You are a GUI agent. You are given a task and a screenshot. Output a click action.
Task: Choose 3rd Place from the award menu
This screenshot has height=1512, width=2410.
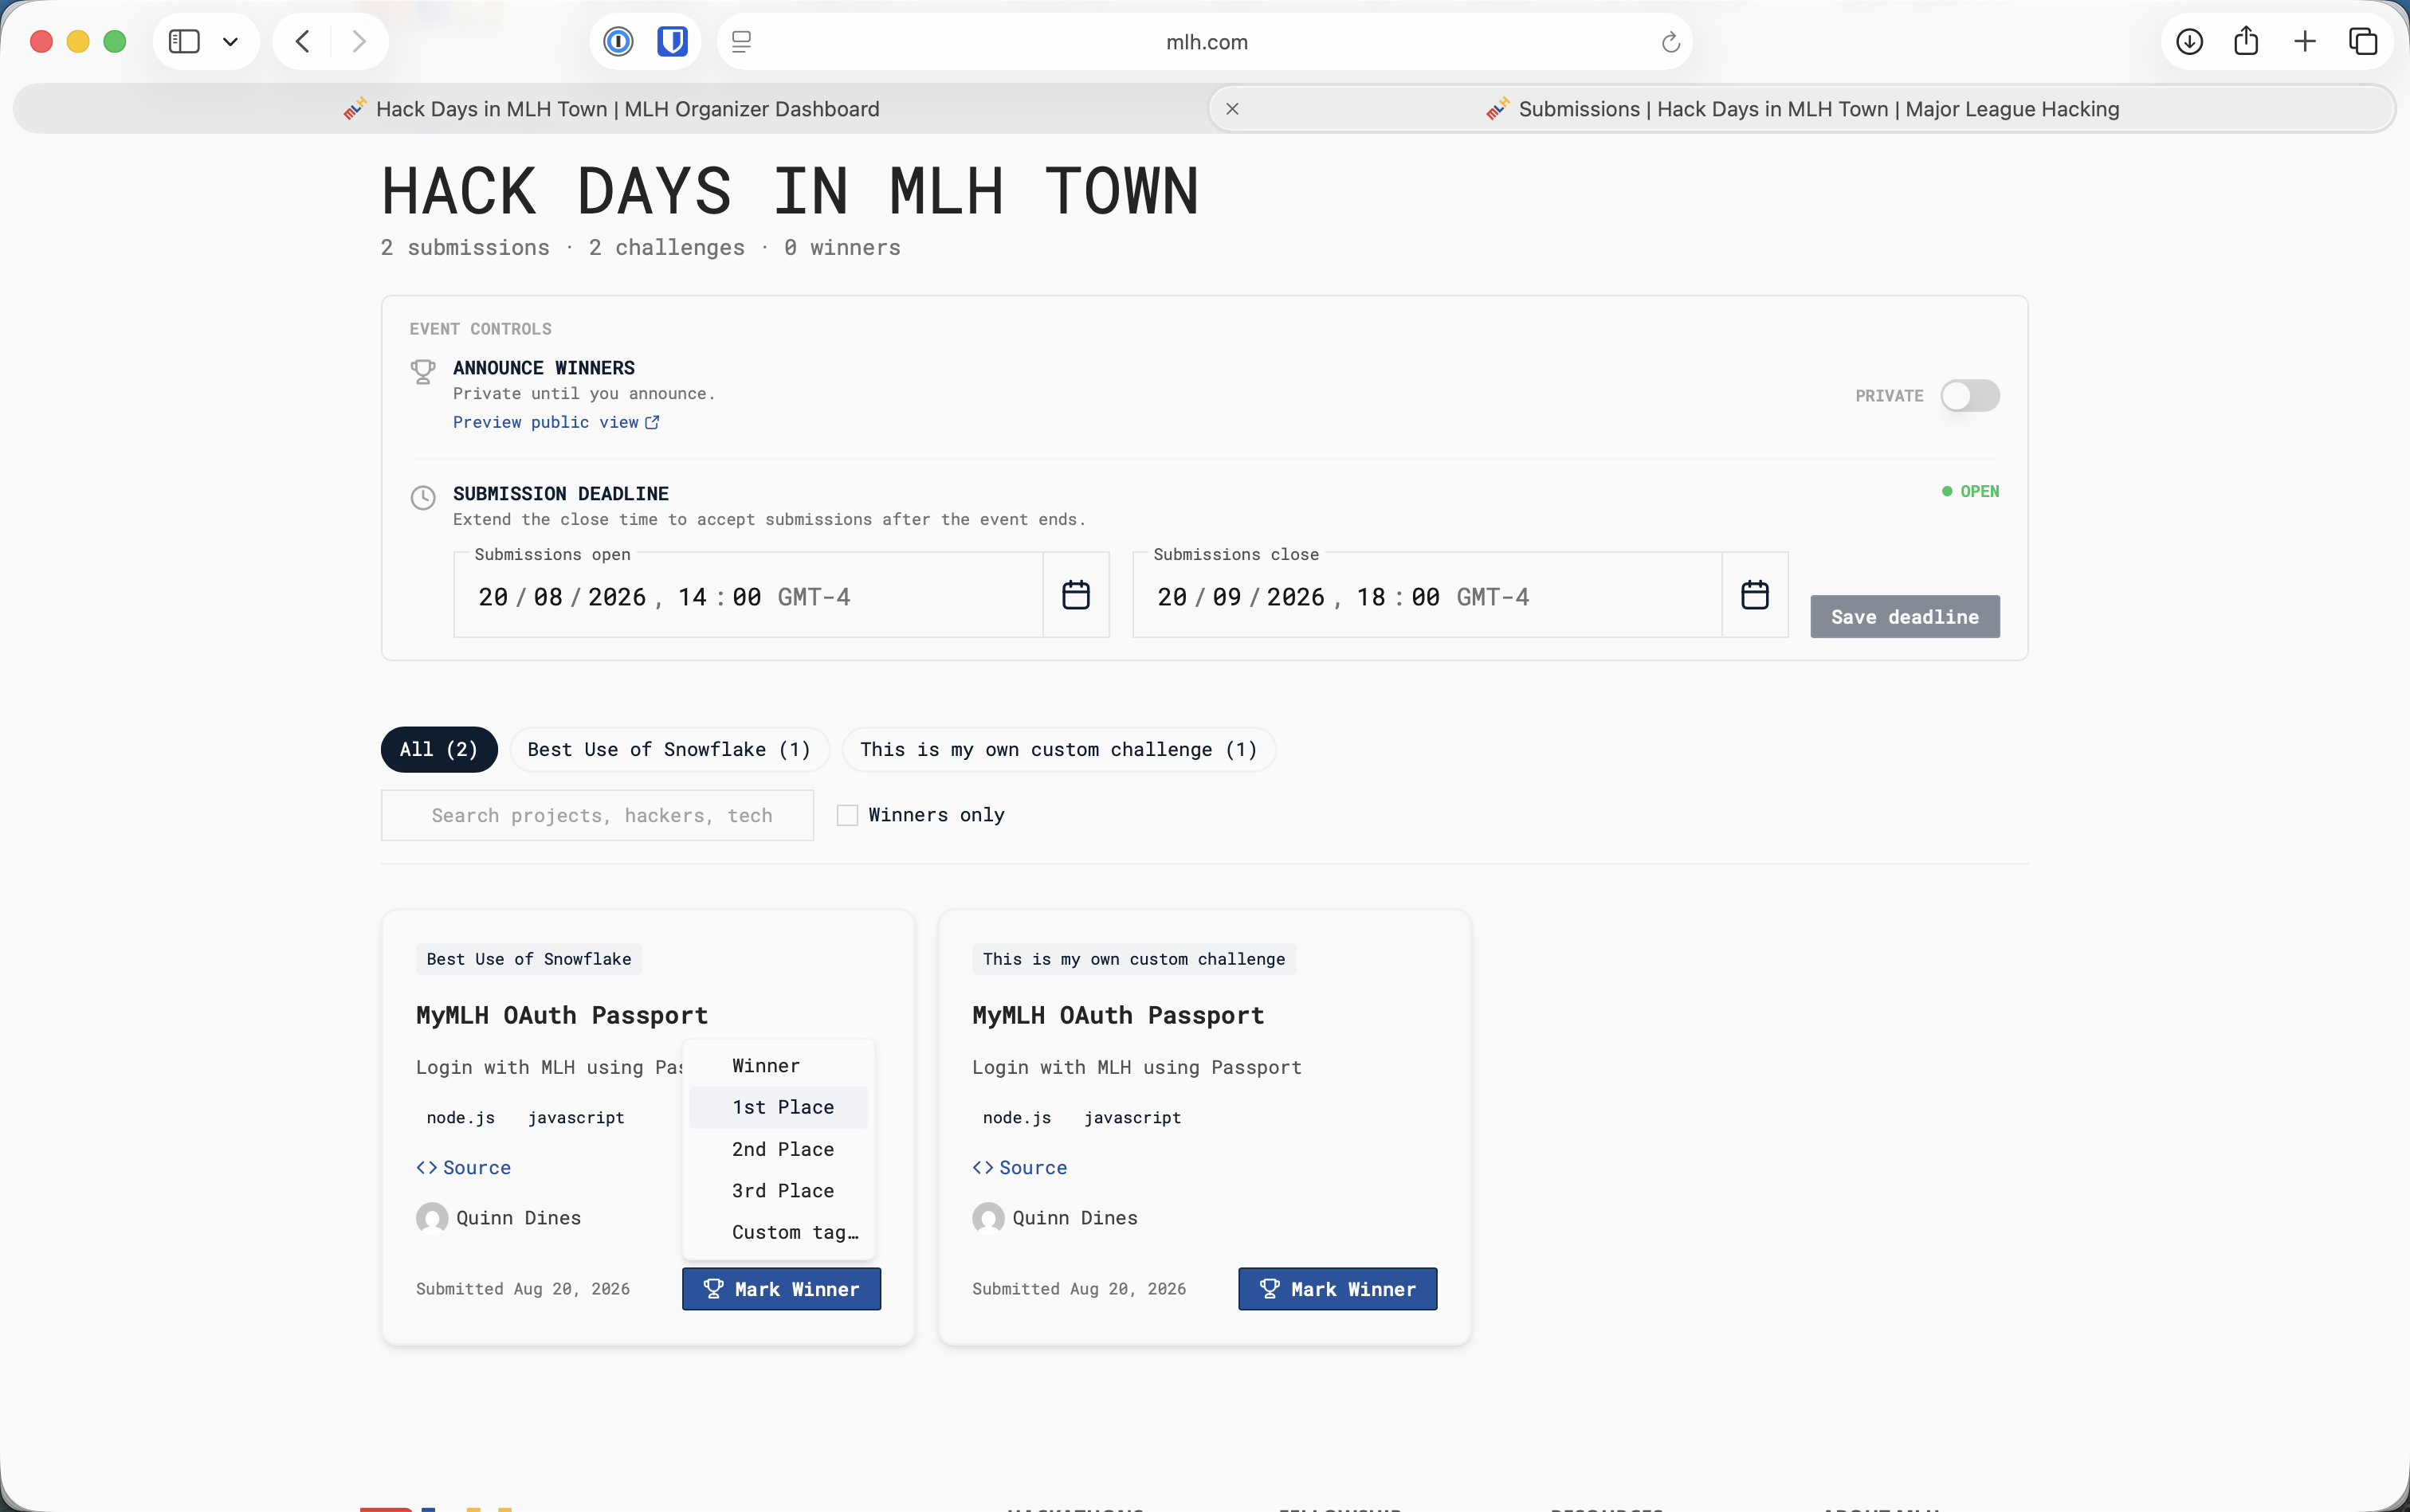(x=779, y=1191)
